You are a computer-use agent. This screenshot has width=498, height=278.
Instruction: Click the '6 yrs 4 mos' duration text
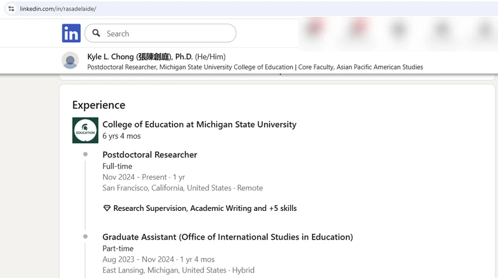click(x=121, y=136)
